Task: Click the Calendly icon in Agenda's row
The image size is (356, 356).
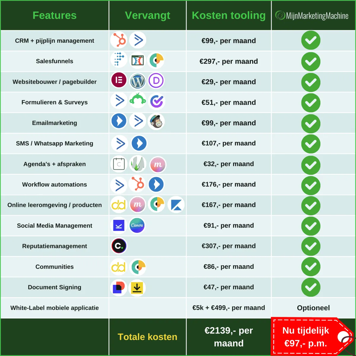Action: (x=119, y=164)
